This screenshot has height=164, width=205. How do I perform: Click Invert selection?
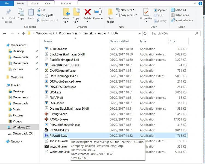(182, 20)
